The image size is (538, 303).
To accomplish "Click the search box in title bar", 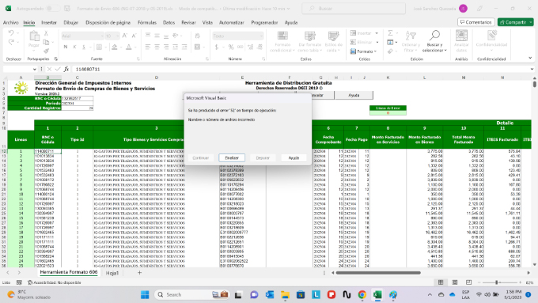I will (x=354, y=9).
